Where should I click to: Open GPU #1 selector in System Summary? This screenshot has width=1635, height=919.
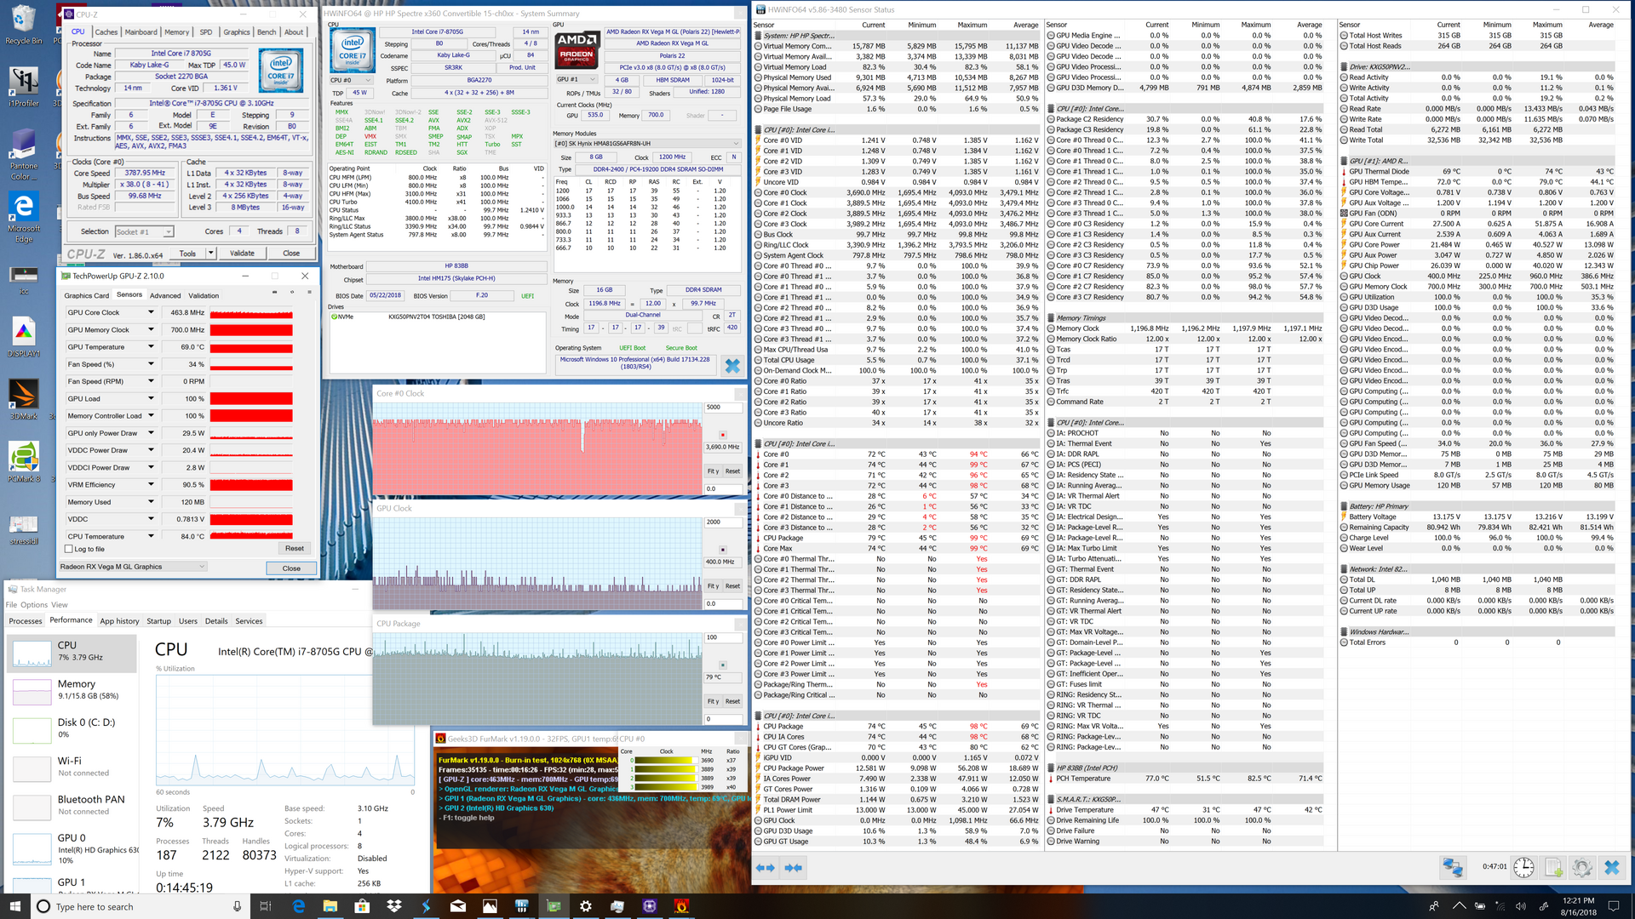coord(577,80)
